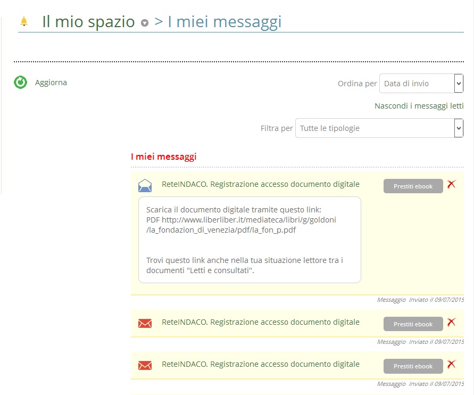Delete the third message with red X

(x=452, y=364)
